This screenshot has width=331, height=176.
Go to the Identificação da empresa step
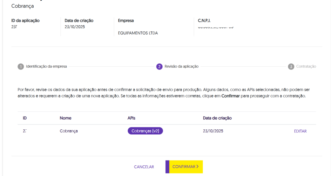point(46,67)
